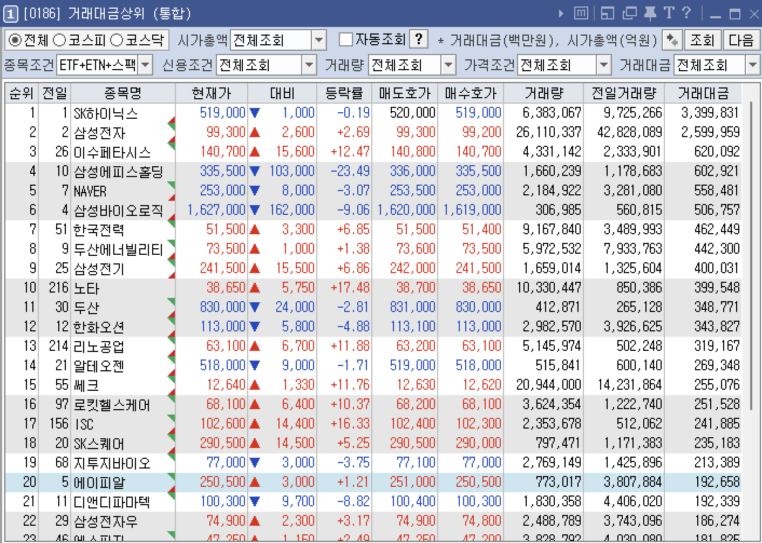Click the 매수호가 column header
This screenshot has width=762, height=543.
pos(471,93)
